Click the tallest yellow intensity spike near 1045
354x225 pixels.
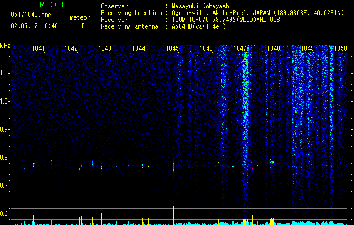tap(174, 215)
